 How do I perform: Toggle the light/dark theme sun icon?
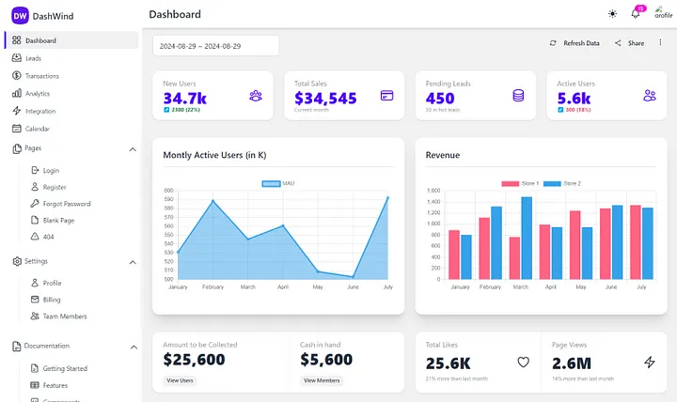tap(612, 14)
